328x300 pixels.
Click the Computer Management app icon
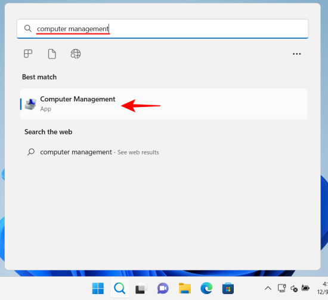(30, 104)
